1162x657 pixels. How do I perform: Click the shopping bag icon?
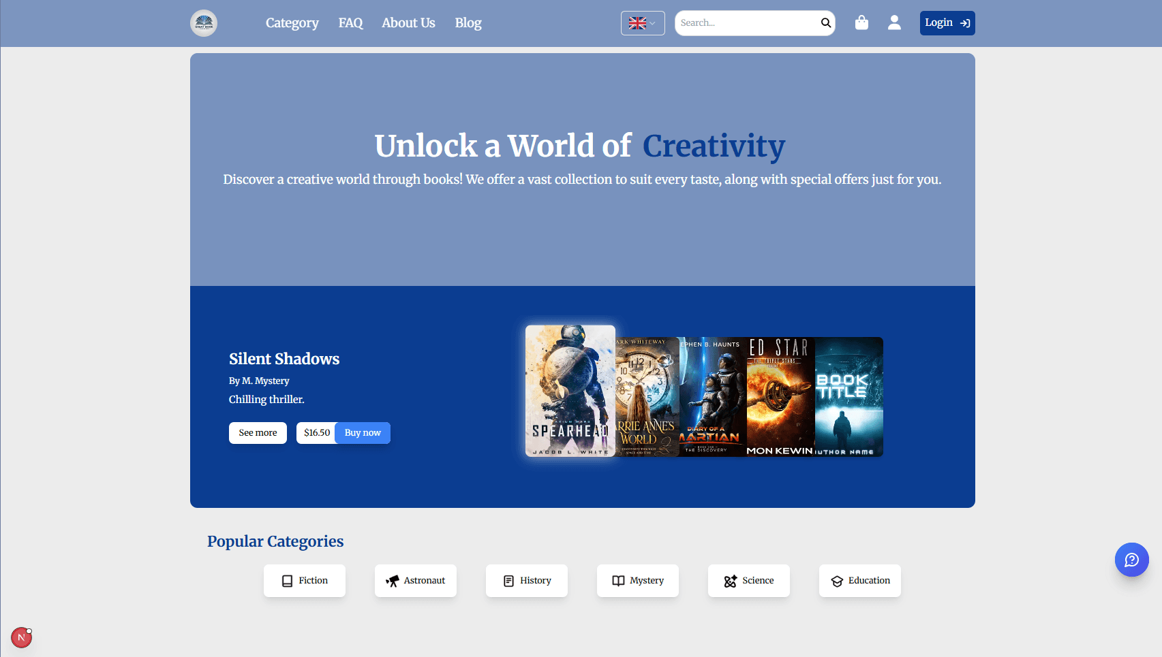[861, 22]
